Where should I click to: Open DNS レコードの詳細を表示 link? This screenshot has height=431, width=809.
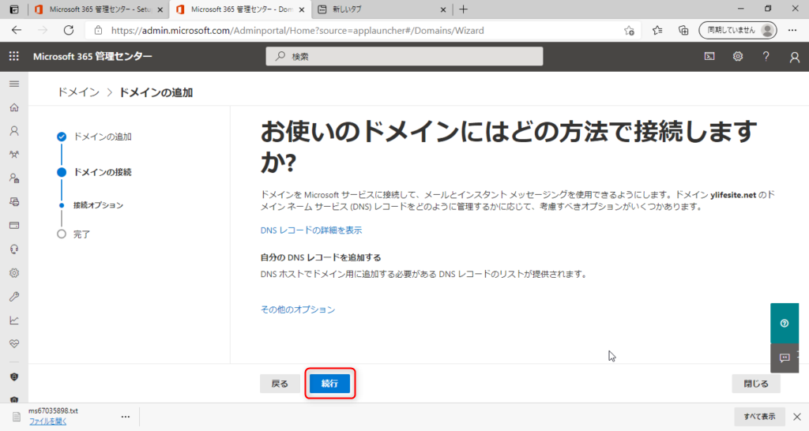pos(311,230)
